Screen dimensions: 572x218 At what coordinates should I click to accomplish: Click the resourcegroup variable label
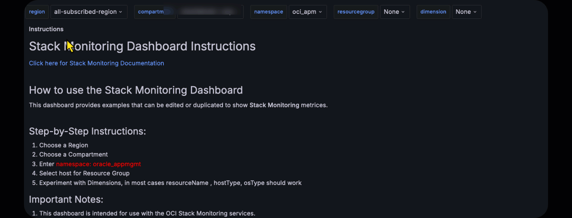coord(356,12)
